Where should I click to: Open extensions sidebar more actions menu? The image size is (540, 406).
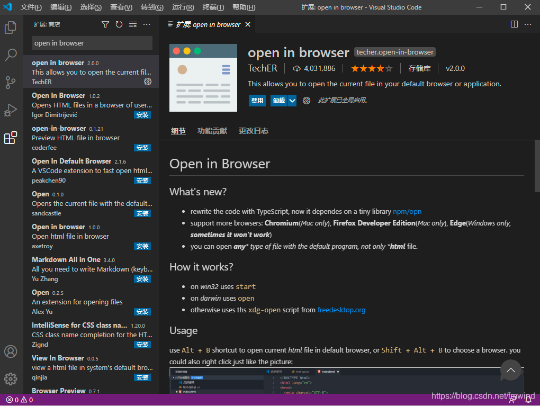147,24
